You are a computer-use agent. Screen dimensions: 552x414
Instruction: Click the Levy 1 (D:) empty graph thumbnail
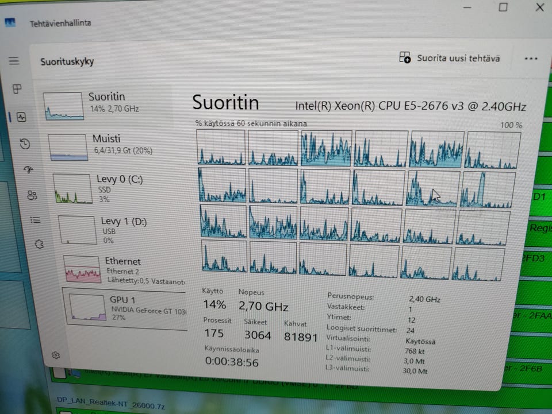pos(77,230)
